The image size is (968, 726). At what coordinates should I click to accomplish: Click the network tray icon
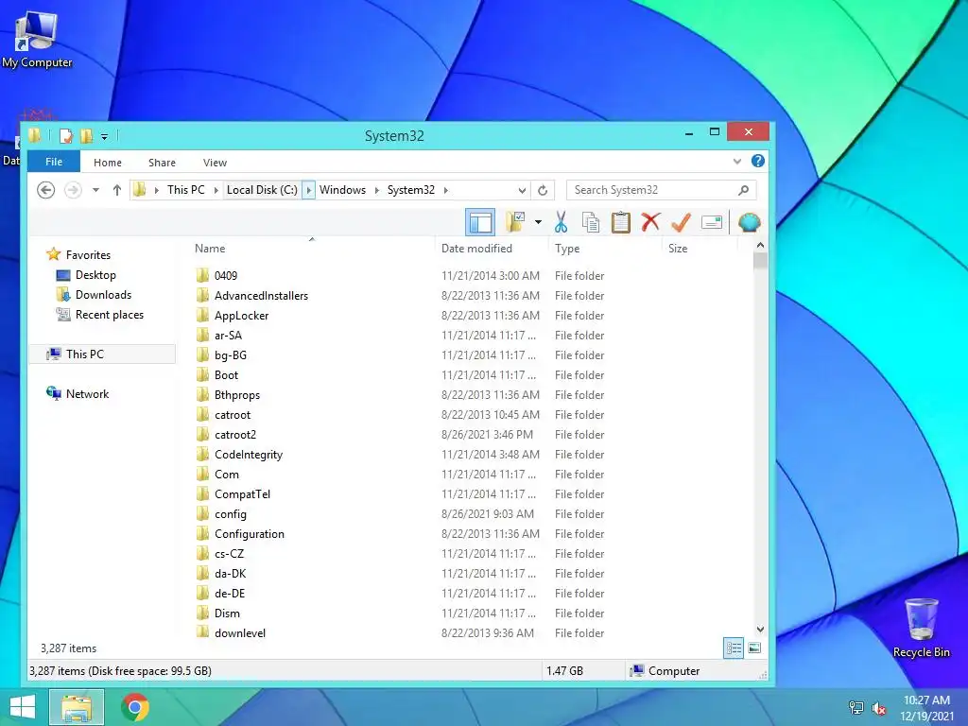click(856, 708)
